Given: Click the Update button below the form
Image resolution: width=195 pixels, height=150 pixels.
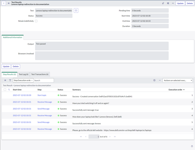Looking at the screenshot, I should tap(6, 66).
